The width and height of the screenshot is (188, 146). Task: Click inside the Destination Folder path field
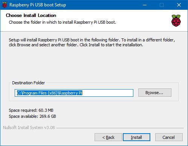coord(74,93)
